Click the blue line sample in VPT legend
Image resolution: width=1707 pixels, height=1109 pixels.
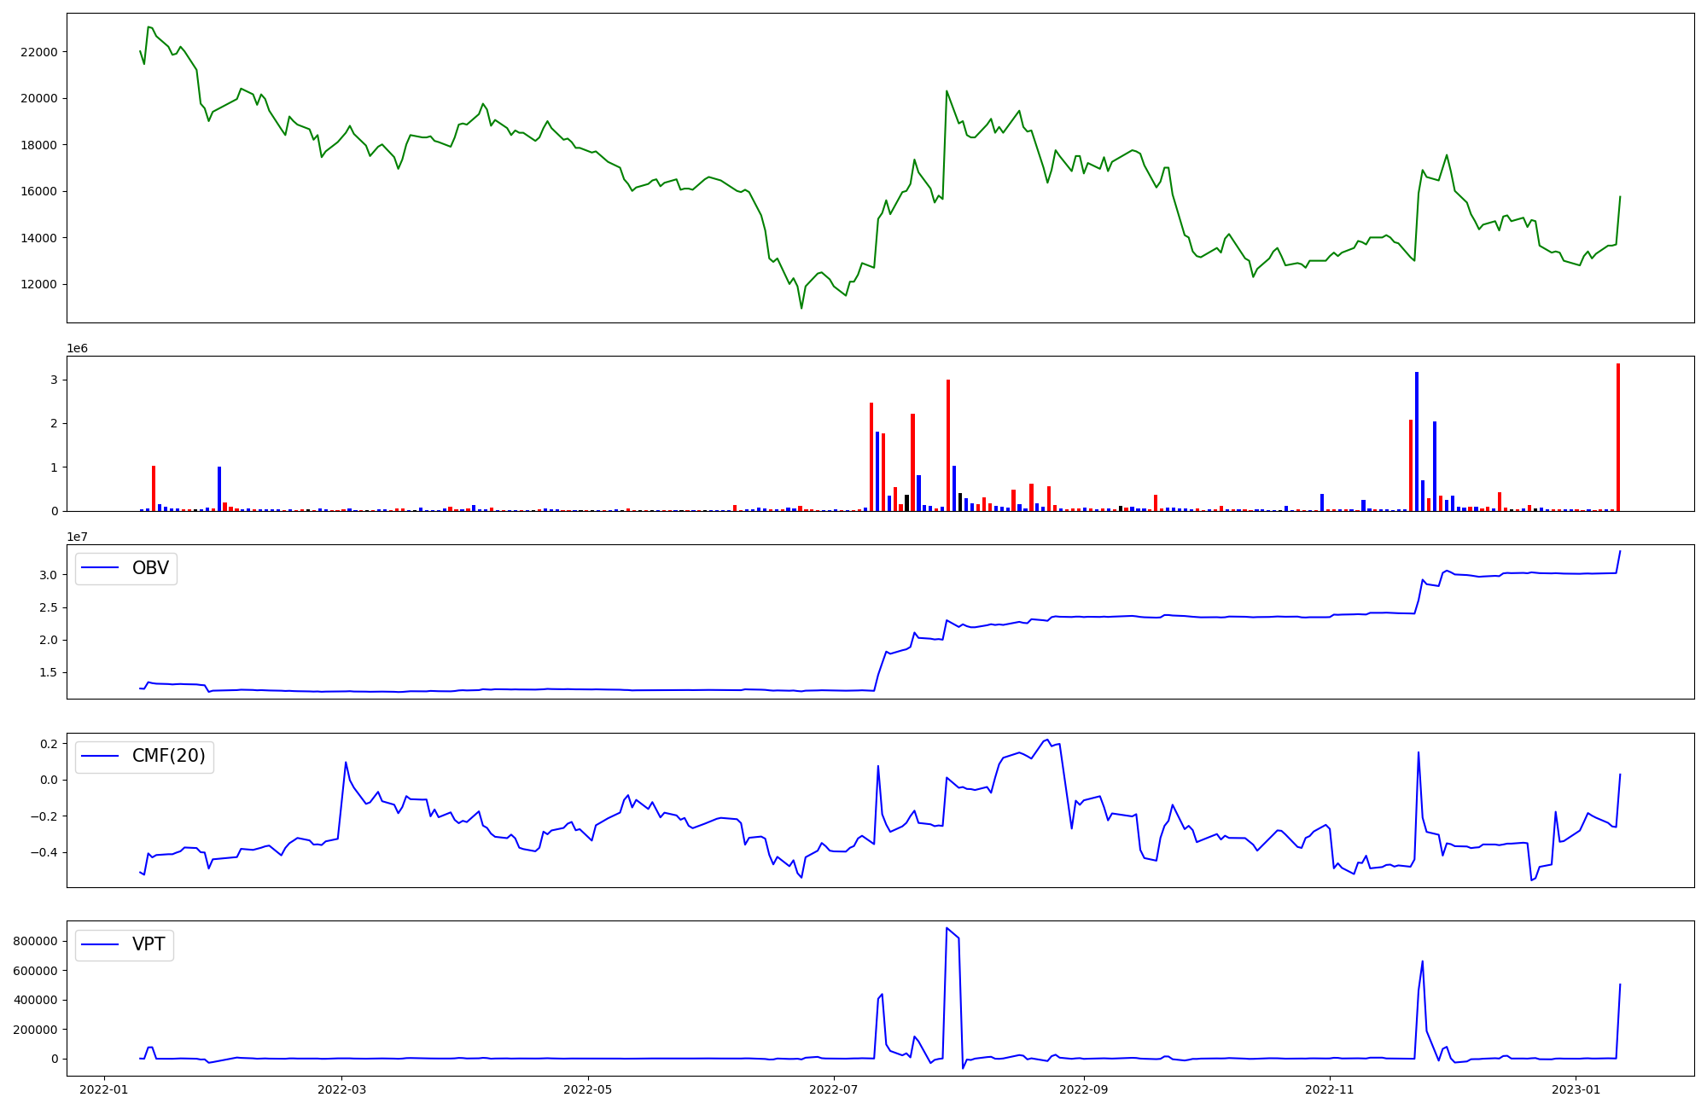[x=101, y=944]
